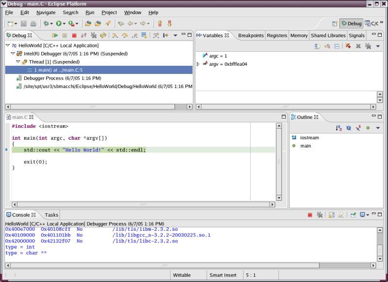The image size is (388, 282).
Task: Open Variables view menu dropdown triangle
Action: [x=378, y=46]
